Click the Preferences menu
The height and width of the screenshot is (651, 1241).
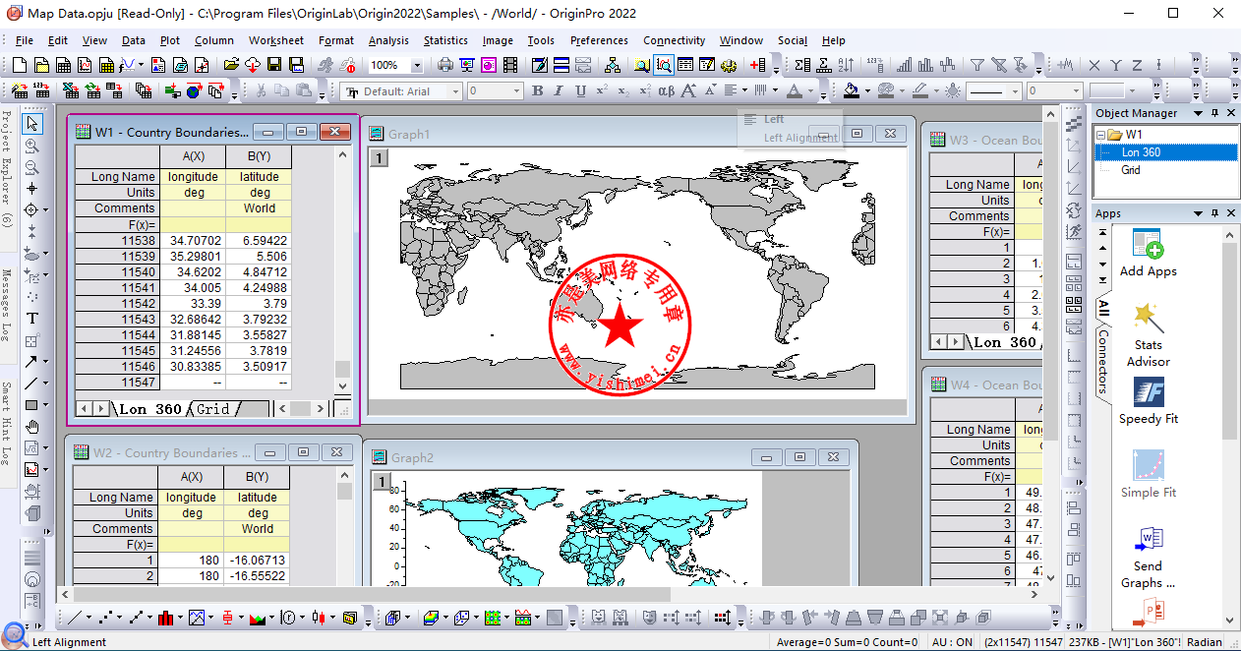coord(599,40)
